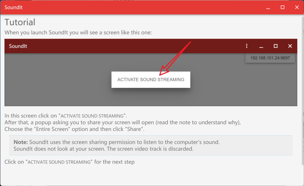The height and width of the screenshot is (186, 304).
Task: Close the SoundIt application window
Action: [x=297, y=8]
